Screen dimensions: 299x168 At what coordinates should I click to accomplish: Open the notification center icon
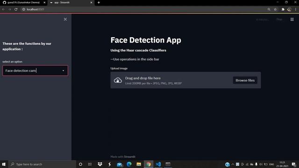pos(294,164)
